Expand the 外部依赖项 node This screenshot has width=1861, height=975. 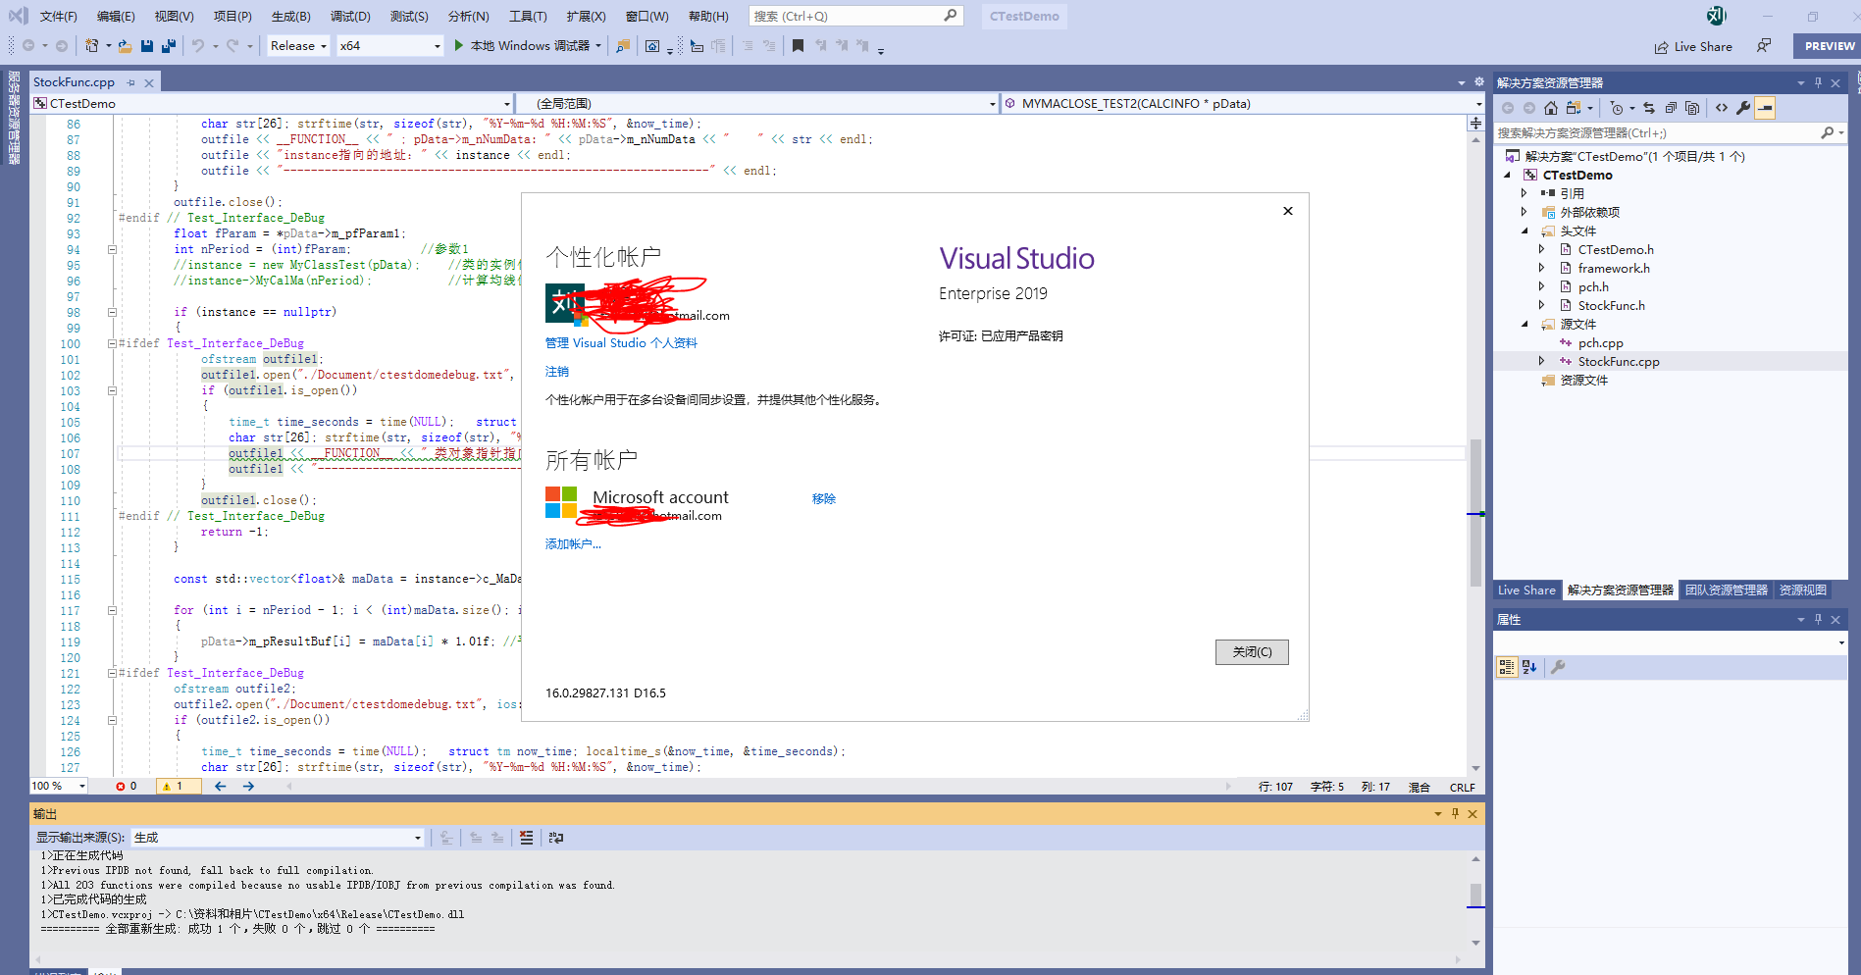pyautogui.click(x=1525, y=212)
